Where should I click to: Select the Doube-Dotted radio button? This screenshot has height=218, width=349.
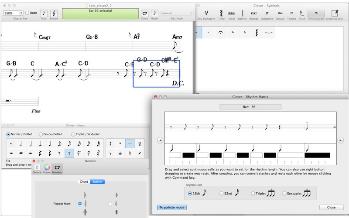pos(41,134)
